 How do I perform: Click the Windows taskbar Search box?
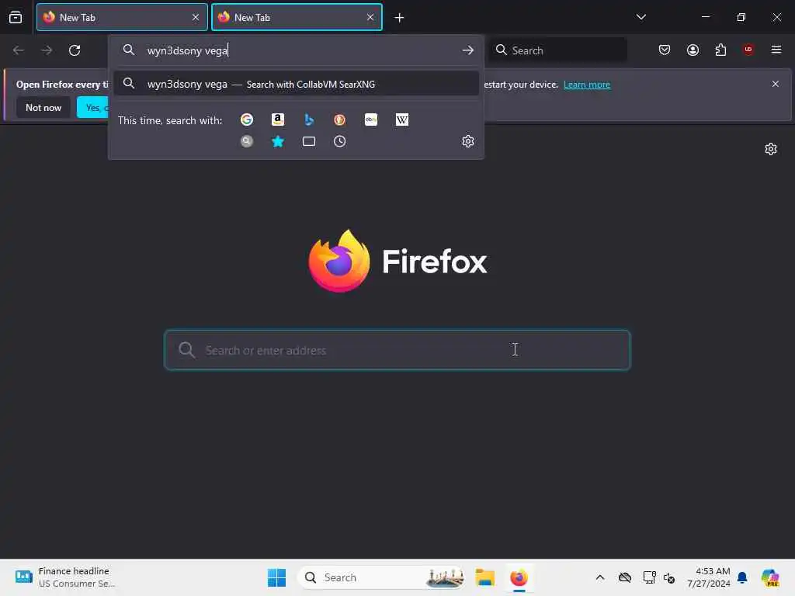click(381, 577)
